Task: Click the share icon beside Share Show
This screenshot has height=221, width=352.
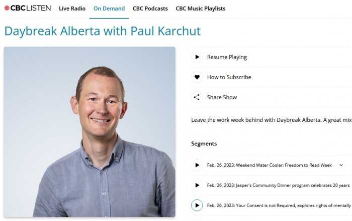Action: (x=197, y=97)
